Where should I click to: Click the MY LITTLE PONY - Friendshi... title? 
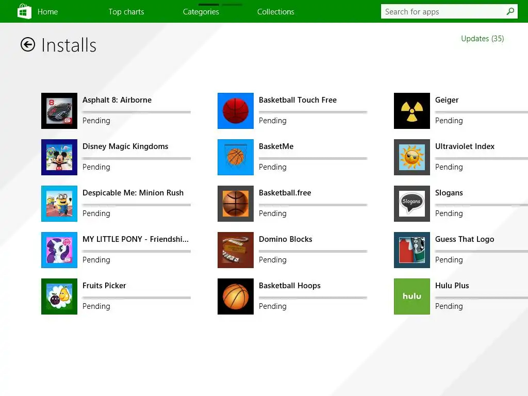136,239
